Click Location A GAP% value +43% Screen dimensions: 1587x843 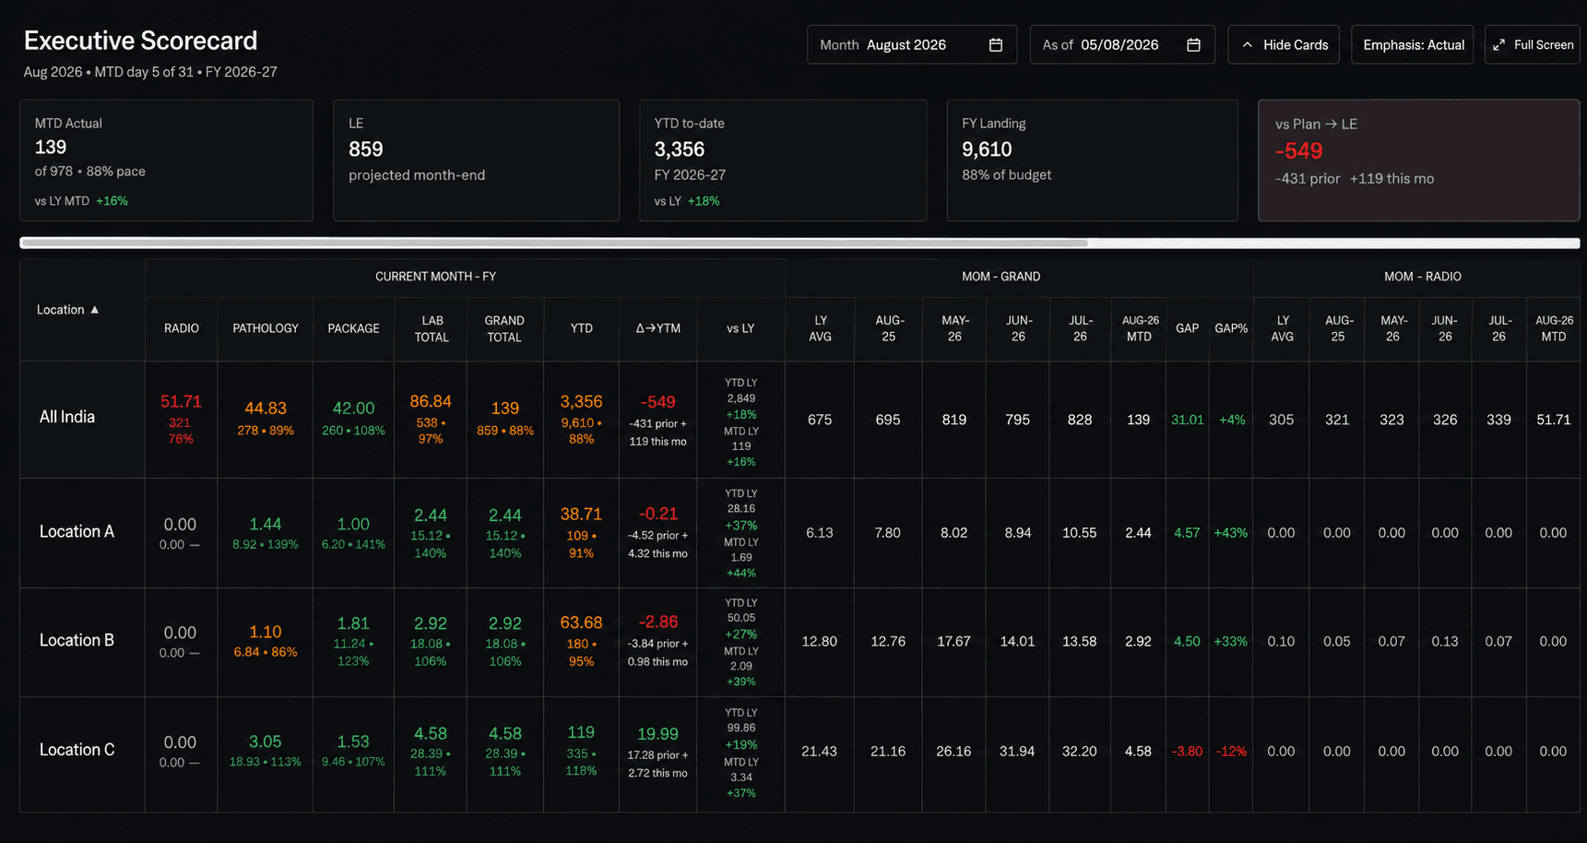(1231, 533)
